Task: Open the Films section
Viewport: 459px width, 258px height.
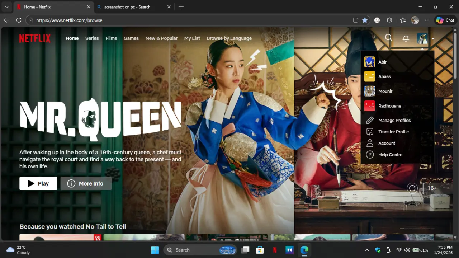Action: coord(111,38)
